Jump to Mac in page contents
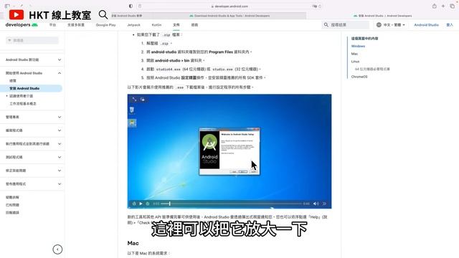This screenshot has width=459, height=258. click(354, 54)
